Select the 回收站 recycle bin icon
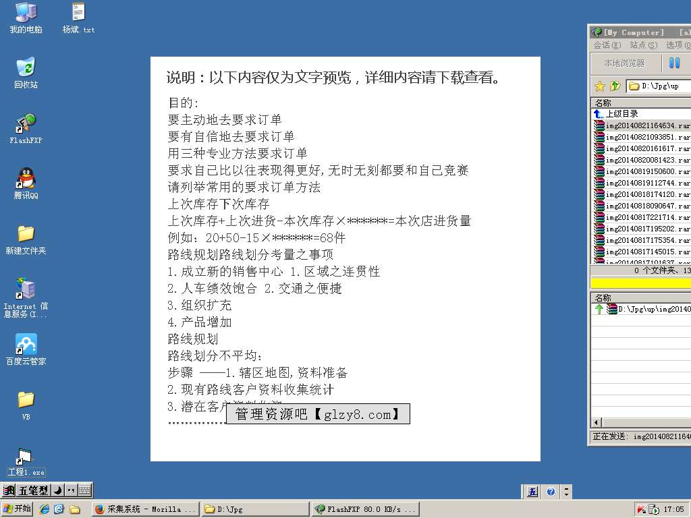Viewport: 691px width, 518px height. click(26, 73)
